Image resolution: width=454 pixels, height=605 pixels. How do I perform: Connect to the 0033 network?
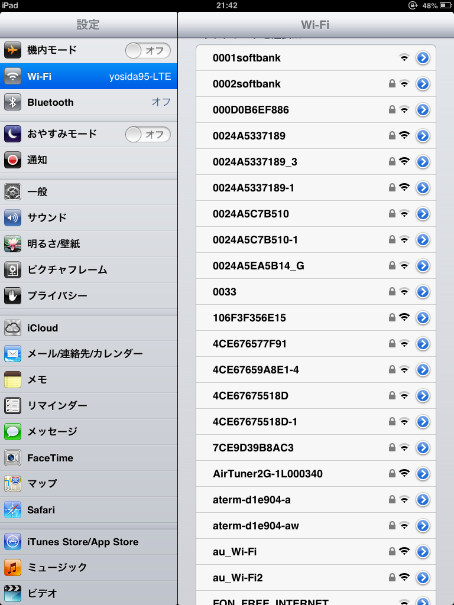click(296, 292)
